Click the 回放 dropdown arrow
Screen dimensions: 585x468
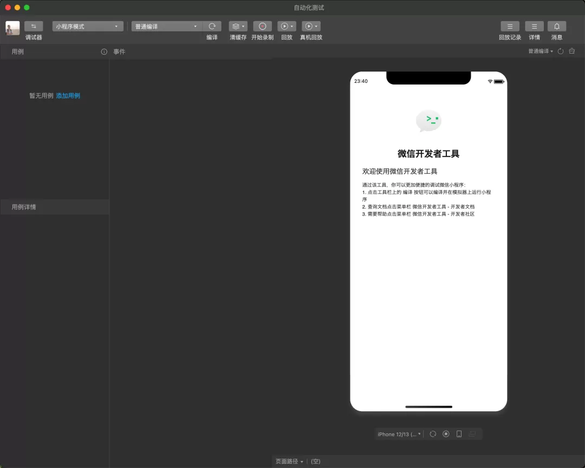coord(292,26)
